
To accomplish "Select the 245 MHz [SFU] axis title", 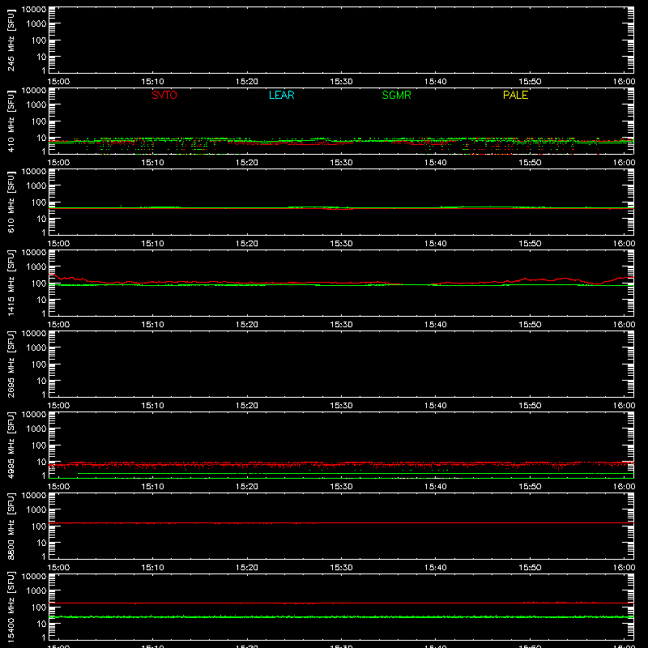I will 11,40.
